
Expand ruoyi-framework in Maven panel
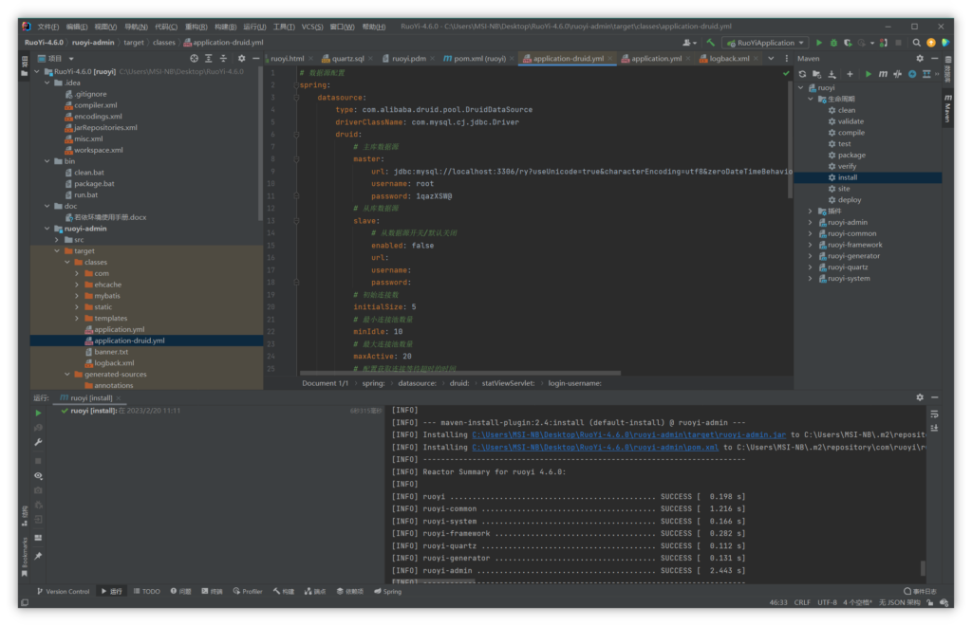811,245
